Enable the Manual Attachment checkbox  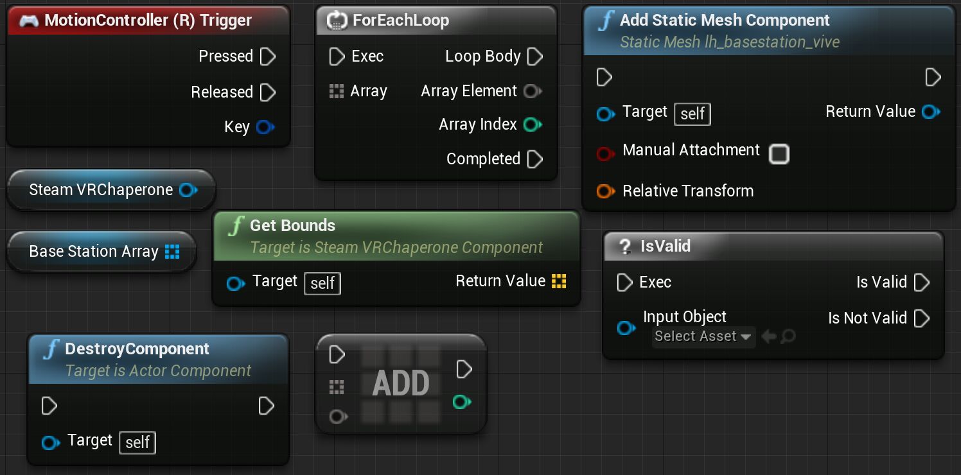[779, 154]
